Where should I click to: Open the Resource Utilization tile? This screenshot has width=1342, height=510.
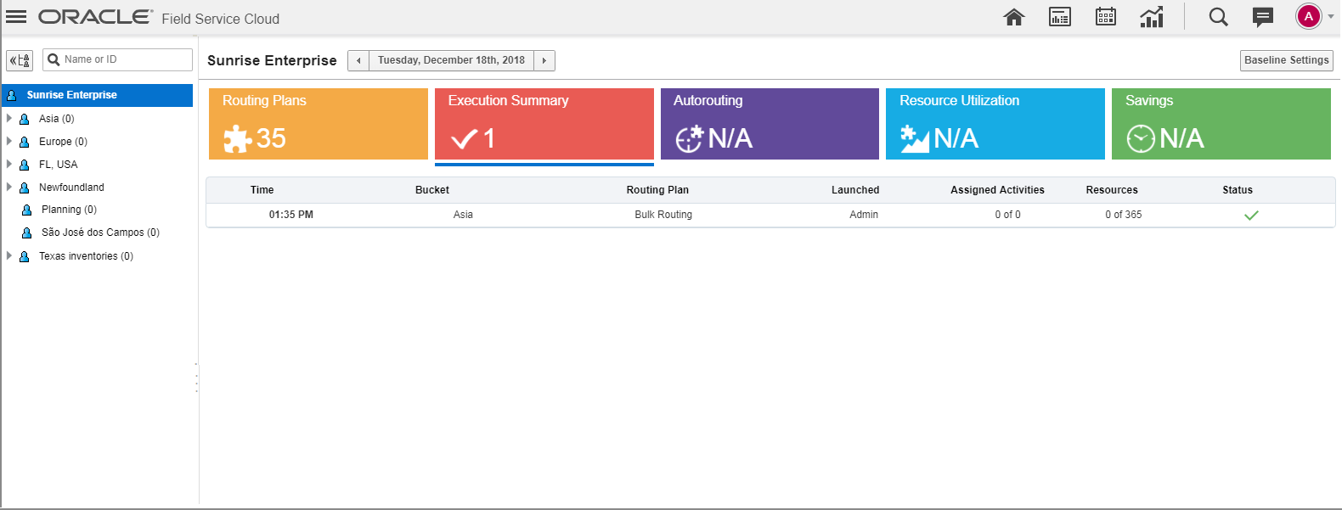coord(995,124)
